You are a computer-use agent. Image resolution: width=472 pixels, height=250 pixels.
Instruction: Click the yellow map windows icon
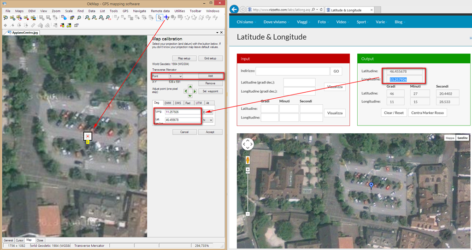[x=72, y=18]
